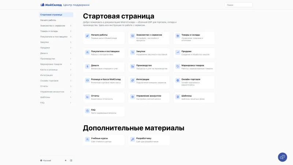Click the factory icon on Производство card

[x=133, y=66]
